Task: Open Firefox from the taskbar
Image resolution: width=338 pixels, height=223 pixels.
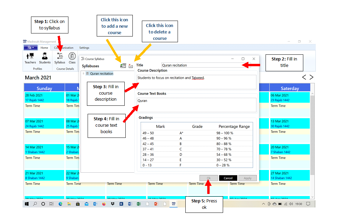Action: point(104,204)
